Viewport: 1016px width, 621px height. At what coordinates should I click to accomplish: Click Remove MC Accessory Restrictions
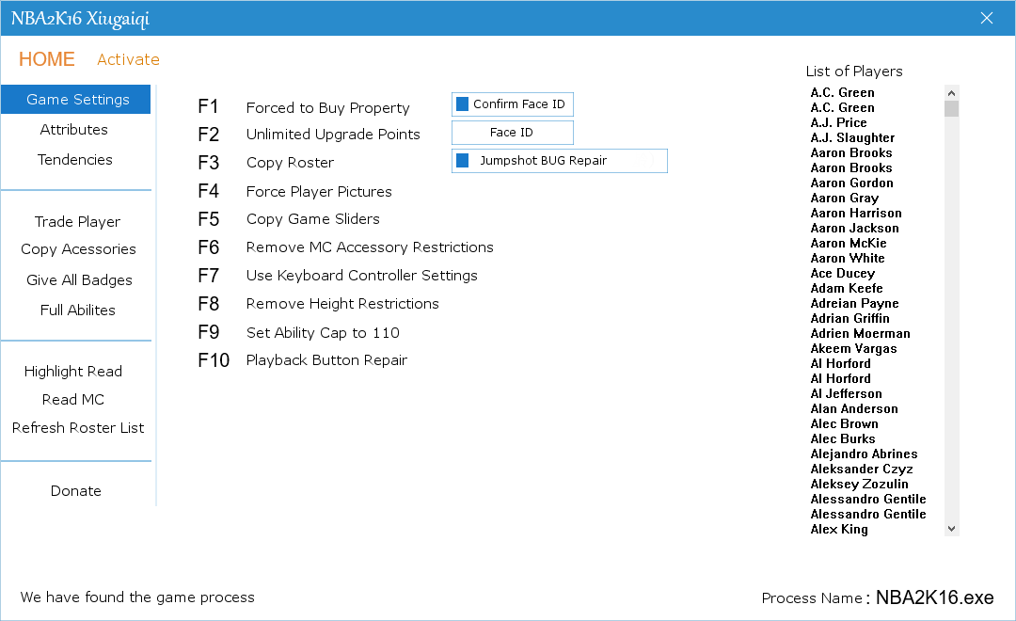(x=370, y=247)
